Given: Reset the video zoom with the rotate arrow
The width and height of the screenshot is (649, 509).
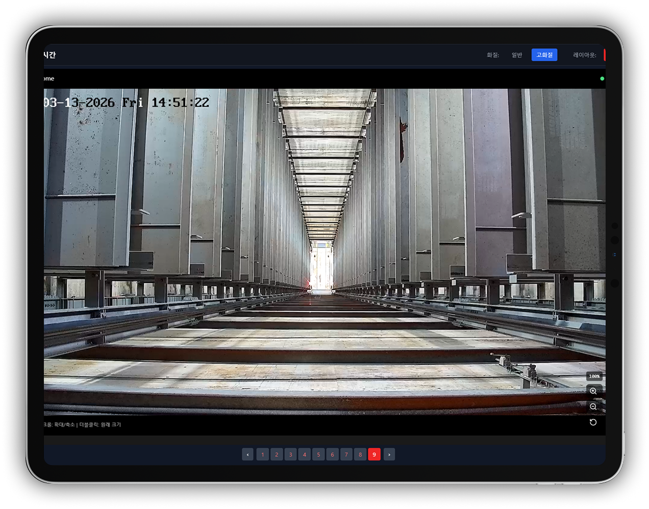Looking at the screenshot, I should (593, 422).
